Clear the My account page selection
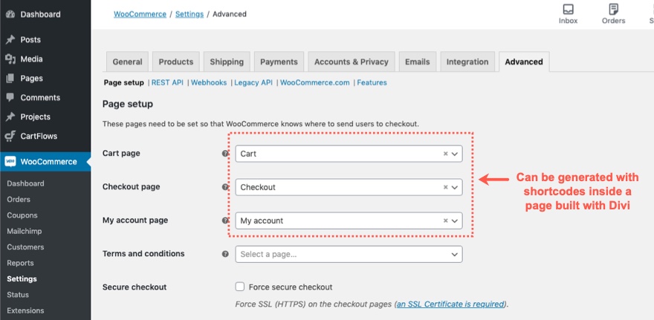The image size is (654, 320). [445, 221]
